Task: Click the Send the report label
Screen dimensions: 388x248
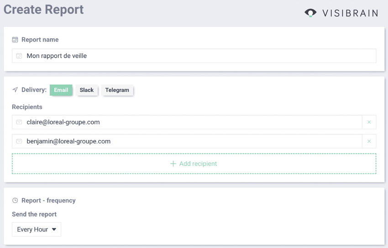Action: tap(34, 214)
